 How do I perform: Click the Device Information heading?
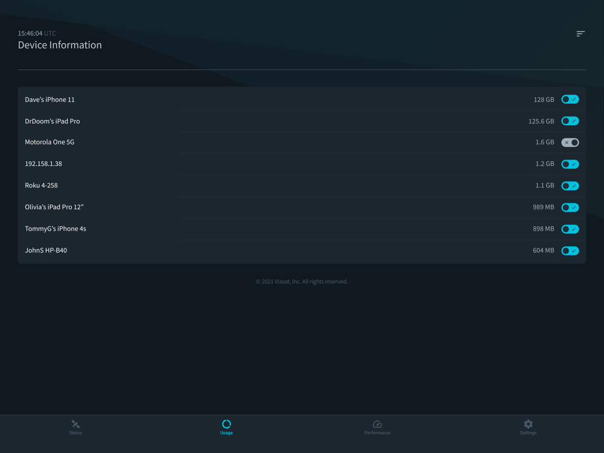(60, 45)
